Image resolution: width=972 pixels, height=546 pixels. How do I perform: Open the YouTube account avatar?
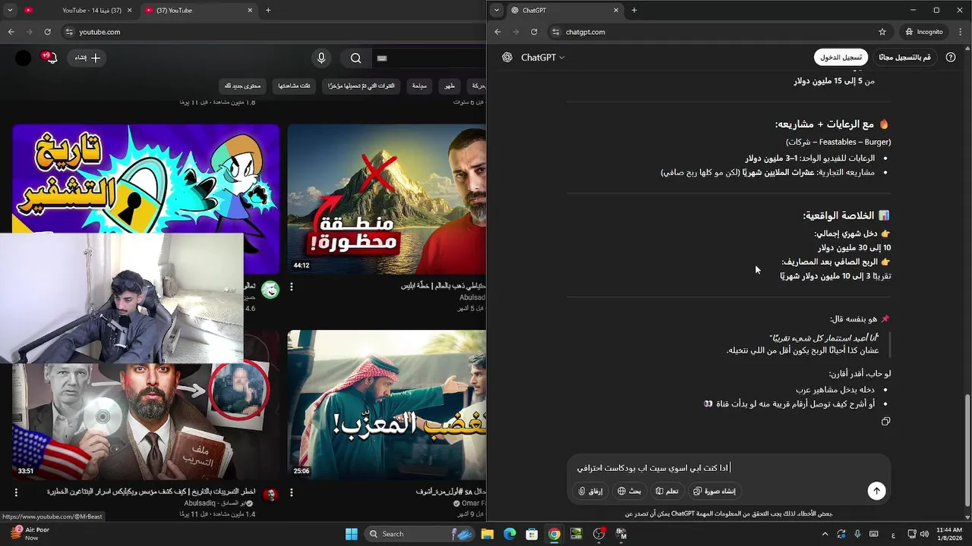tap(24, 58)
